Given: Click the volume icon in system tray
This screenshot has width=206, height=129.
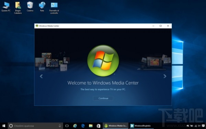Looking at the screenshot, I should coord(199,126).
